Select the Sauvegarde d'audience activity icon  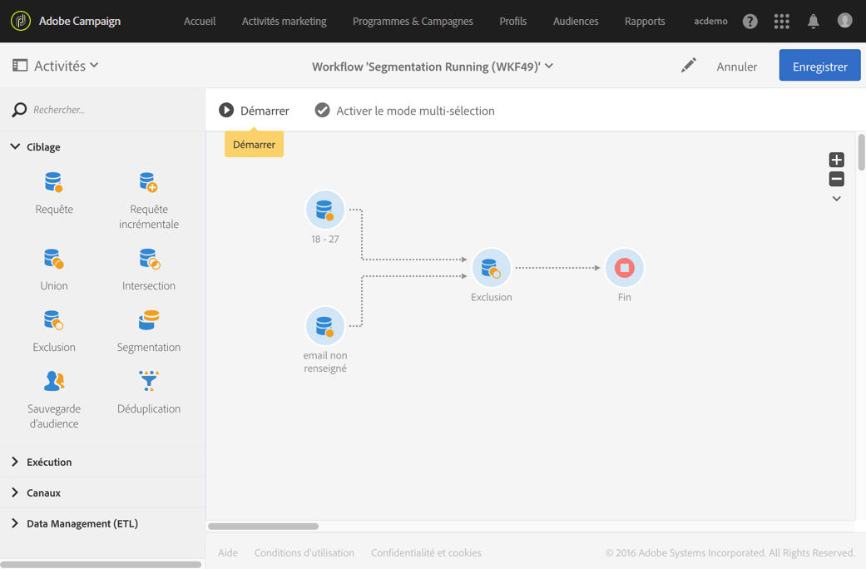point(53,381)
